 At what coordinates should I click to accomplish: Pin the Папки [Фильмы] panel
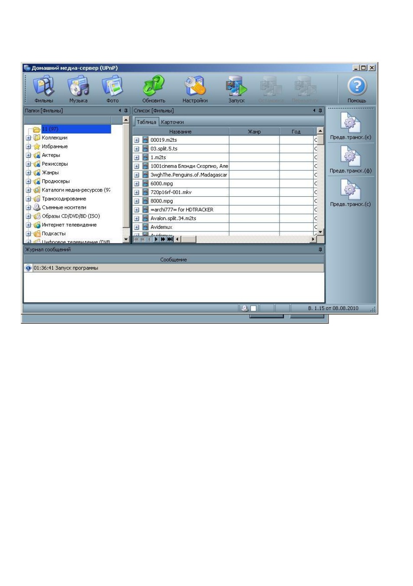pyautogui.click(x=126, y=111)
